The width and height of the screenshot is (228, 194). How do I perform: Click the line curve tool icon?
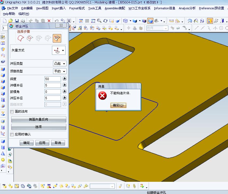(x=197, y=28)
